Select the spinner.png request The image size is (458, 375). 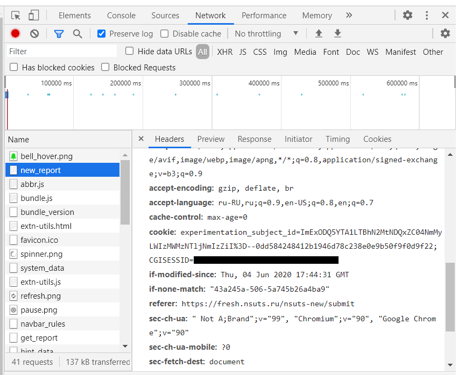coord(62,254)
